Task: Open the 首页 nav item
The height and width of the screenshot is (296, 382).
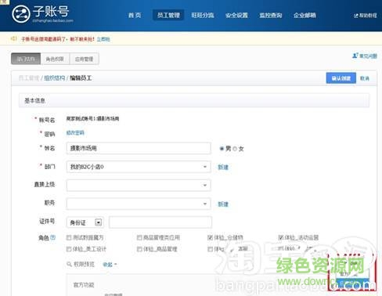Action: [x=135, y=15]
